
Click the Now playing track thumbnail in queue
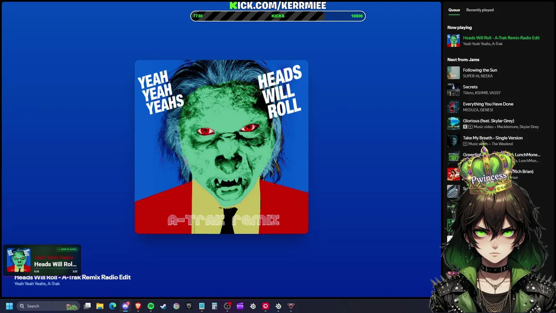coord(453,40)
